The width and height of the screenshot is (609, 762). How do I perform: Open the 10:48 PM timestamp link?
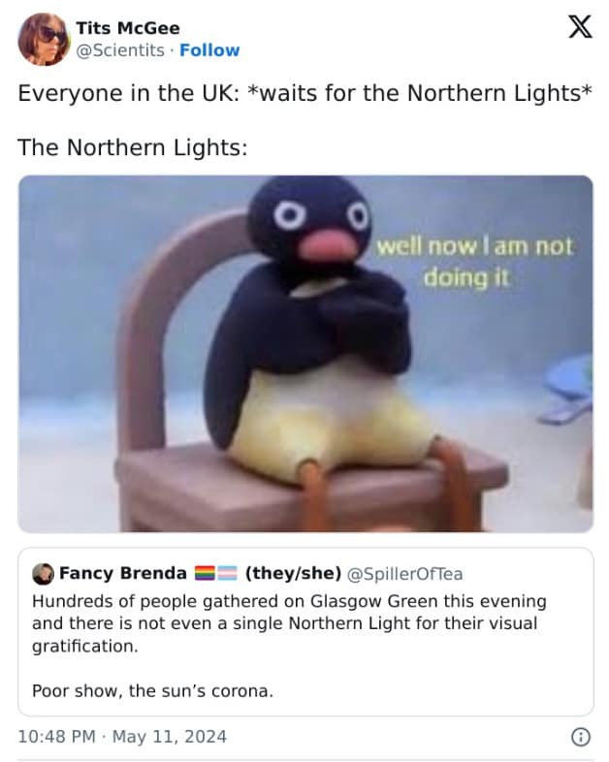pyautogui.click(x=57, y=737)
